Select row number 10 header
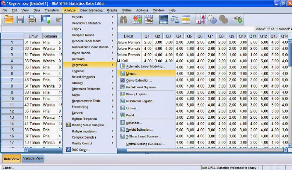This screenshot has width=292, height=170. coord(12,99)
